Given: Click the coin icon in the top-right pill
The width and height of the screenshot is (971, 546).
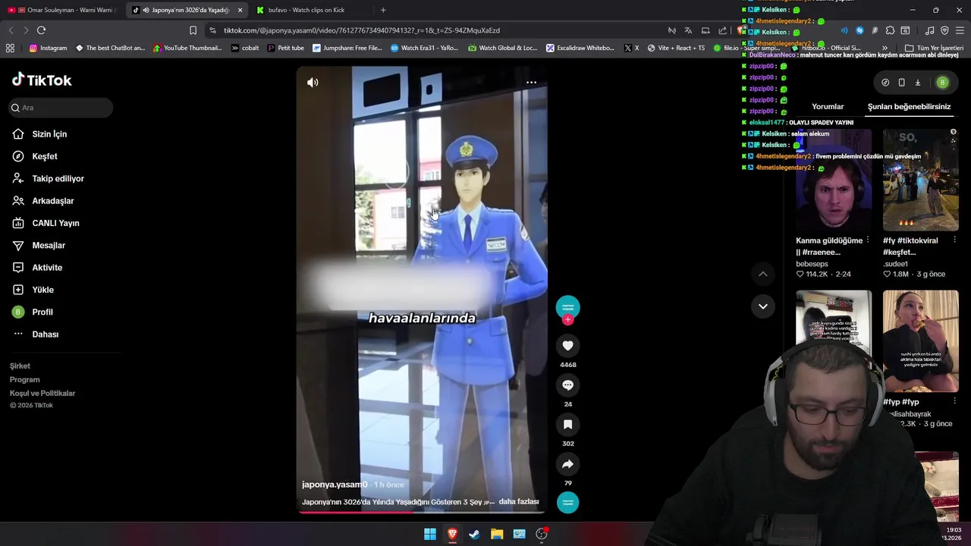Looking at the screenshot, I should pos(885,83).
